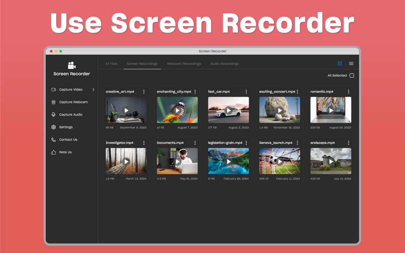Click the Contact Us phone icon
Screen dimensions: 405x253
pos(54,139)
